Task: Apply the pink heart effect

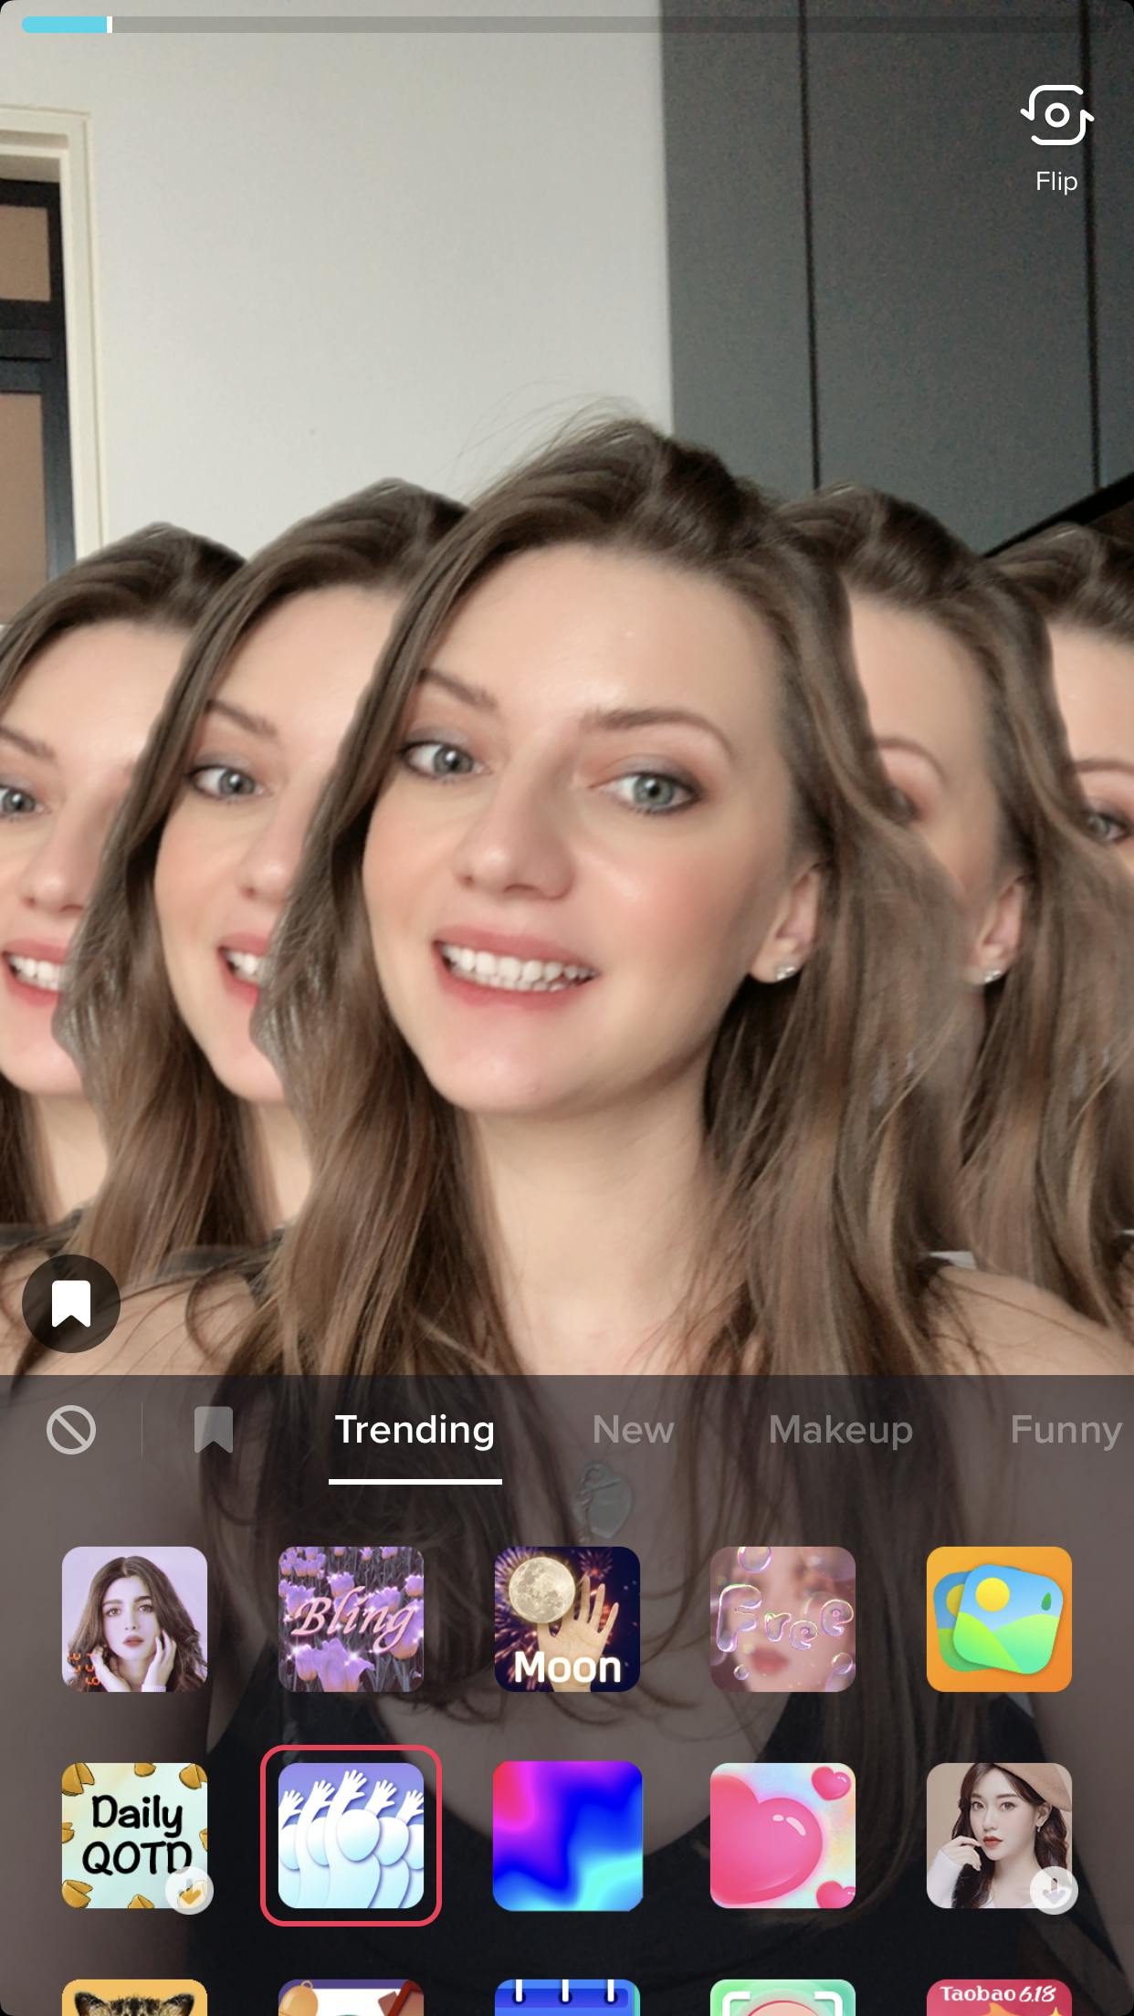Action: click(782, 1835)
